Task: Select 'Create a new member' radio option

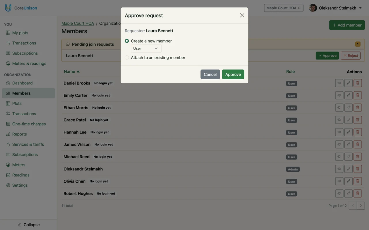Action: point(127,41)
